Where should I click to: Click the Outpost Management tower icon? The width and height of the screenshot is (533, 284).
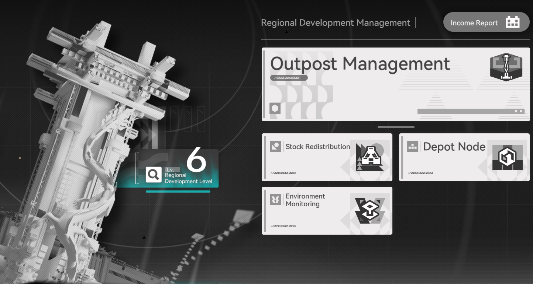pos(506,66)
